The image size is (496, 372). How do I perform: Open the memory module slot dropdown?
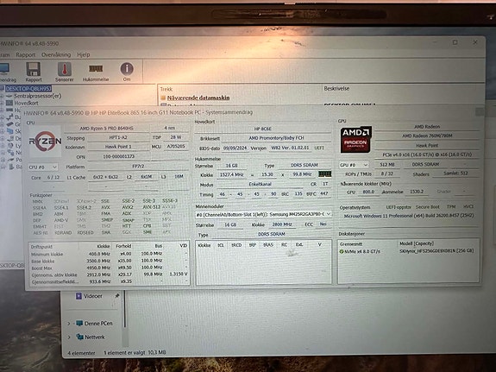pyautogui.click(x=263, y=214)
